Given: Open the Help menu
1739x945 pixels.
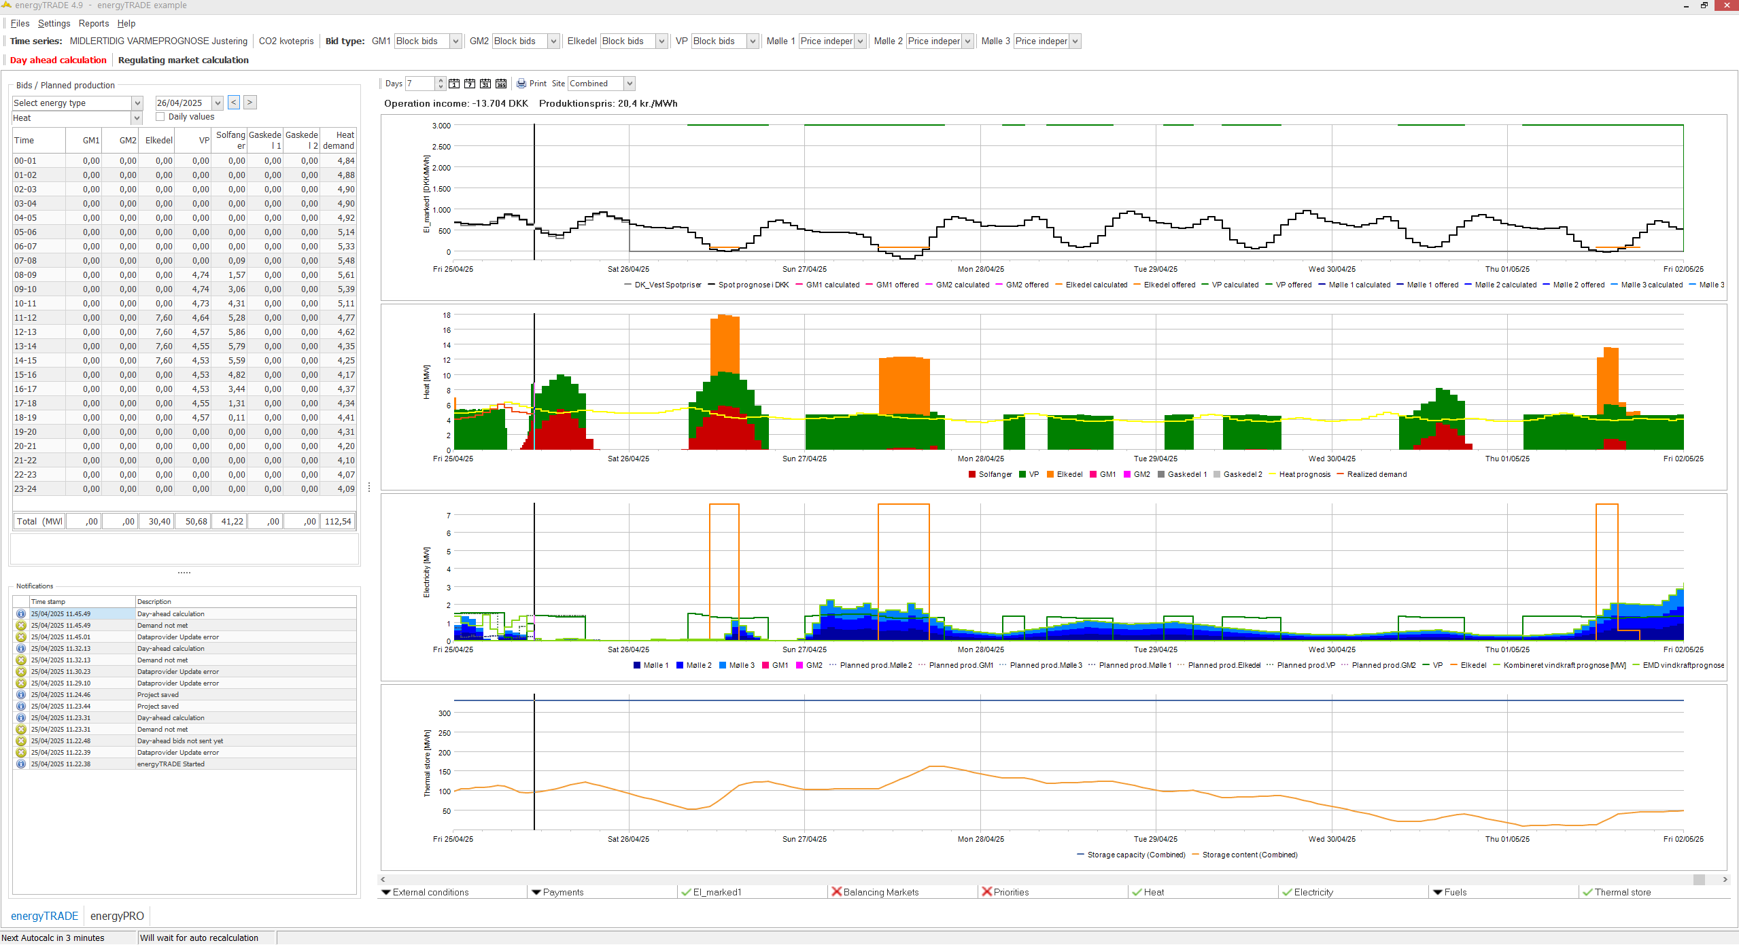Looking at the screenshot, I should pyautogui.click(x=126, y=24).
